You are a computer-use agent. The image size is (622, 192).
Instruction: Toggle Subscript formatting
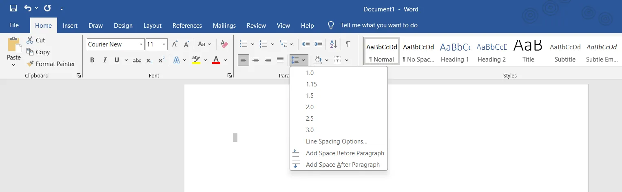pyautogui.click(x=149, y=60)
